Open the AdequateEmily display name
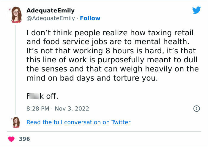Screen dimensions: 208x147 (51, 11)
